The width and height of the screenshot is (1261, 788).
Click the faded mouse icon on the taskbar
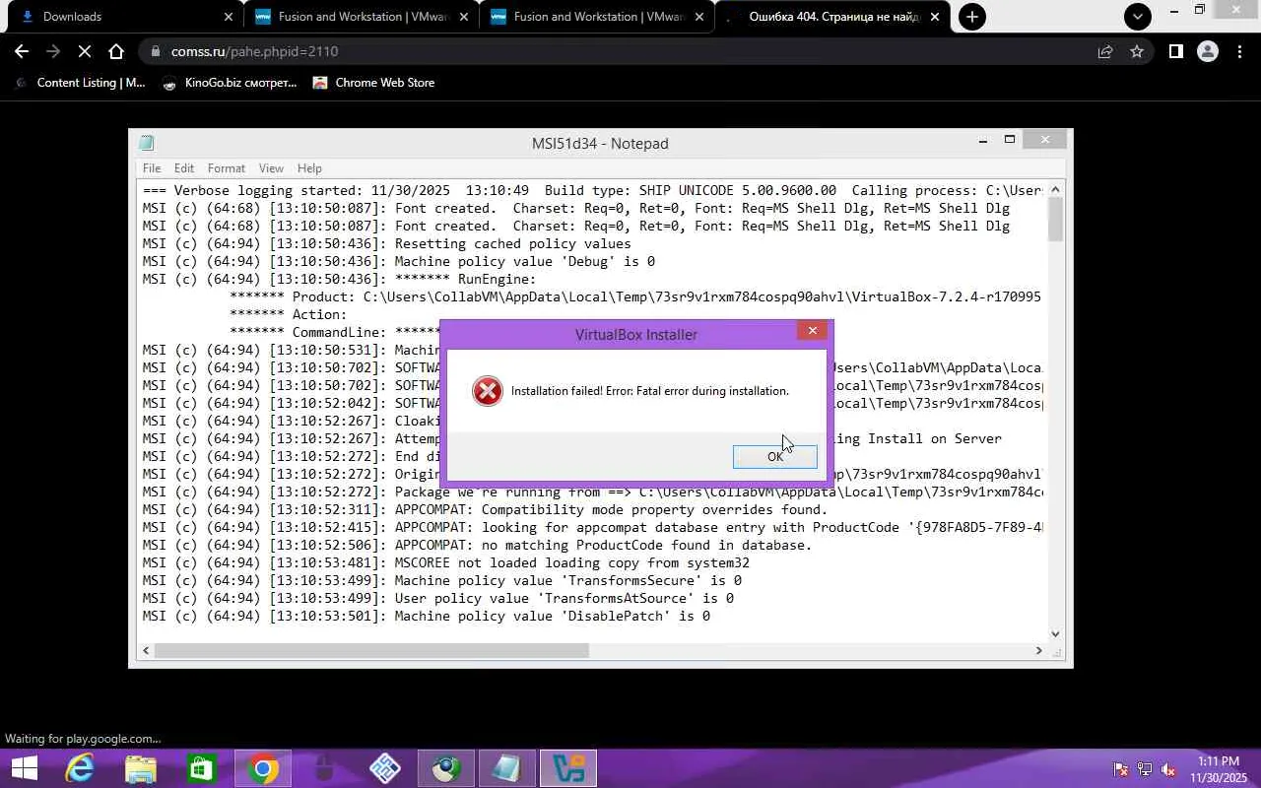click(x=323, y=768)
